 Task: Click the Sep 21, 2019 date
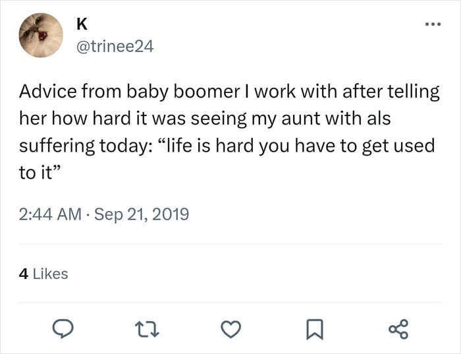(x=142, y=214)
